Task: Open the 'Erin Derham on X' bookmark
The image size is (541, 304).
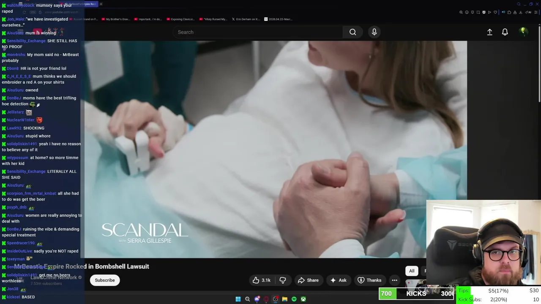Action: [x=246, y=19]
